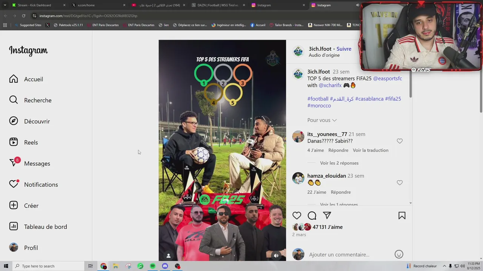Open the Reels icon in sidebar
This screenshot has width=483, height=271.
click(x=14, y=142)
